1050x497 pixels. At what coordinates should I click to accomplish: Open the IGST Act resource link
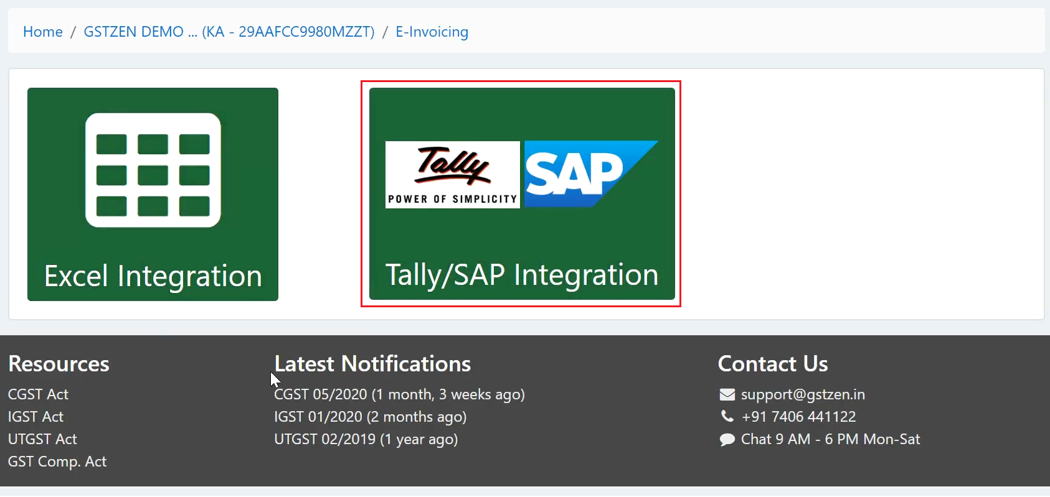(36, 417)
